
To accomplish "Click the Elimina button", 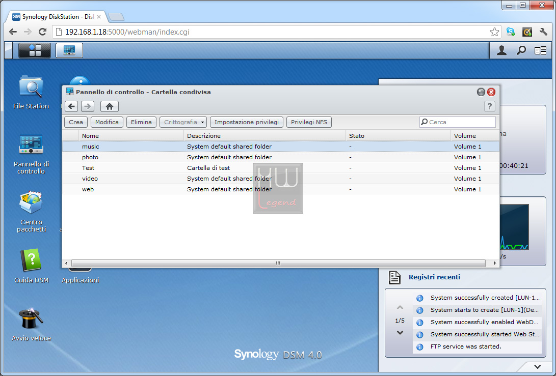I will [141, 122].
